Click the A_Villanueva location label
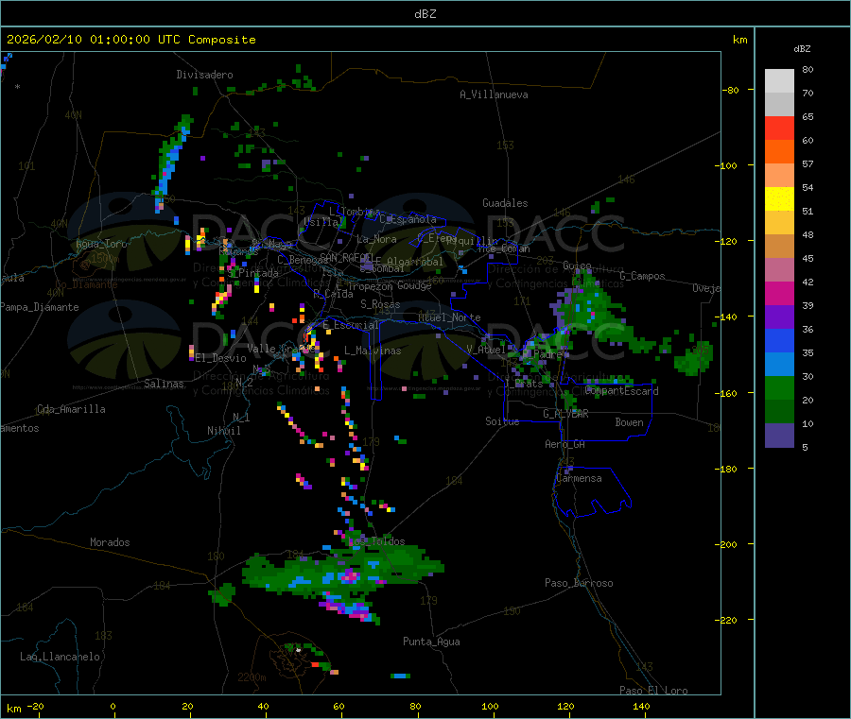 [x=494, y=94]
